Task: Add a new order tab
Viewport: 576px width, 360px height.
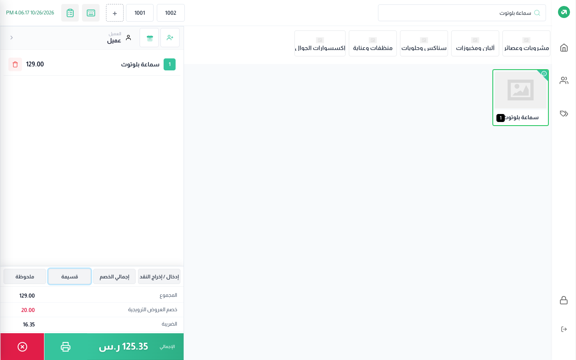Action: coord(115,13)
